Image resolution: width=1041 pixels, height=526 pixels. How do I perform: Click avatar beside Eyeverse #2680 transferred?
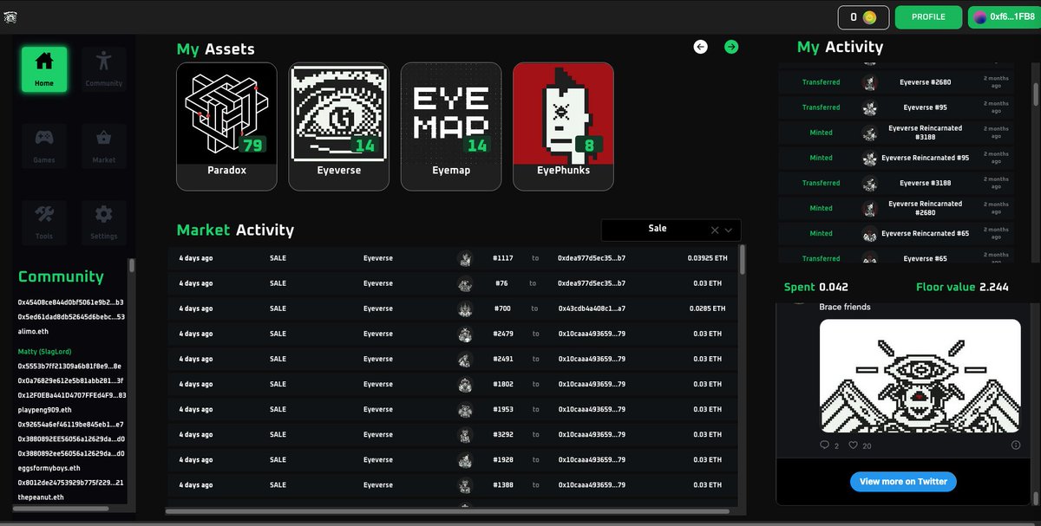(869, 82)
